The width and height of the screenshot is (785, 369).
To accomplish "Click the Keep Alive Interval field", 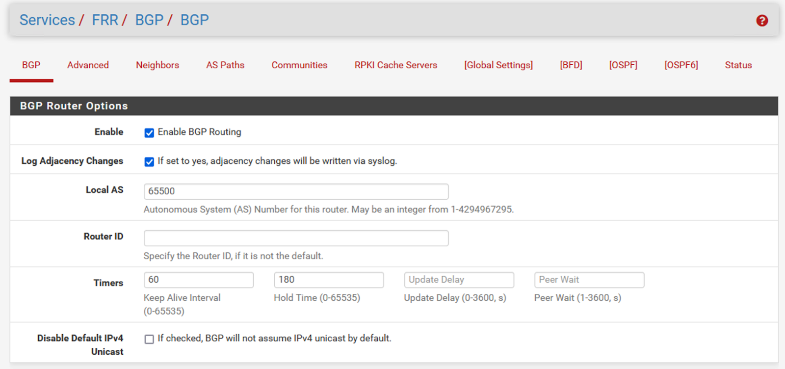I will click(x=198, y=280).
